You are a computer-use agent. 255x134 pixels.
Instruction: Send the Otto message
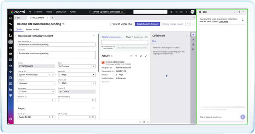click(243, 117)
